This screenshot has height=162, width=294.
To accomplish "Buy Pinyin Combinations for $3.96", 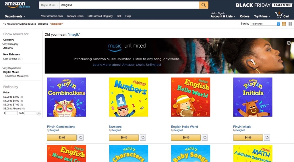I will [x=62, y=137].
